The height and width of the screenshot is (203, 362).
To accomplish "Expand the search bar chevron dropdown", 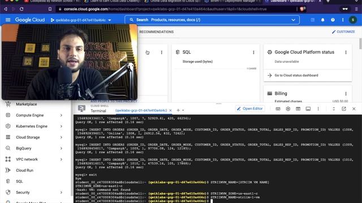I will pyautogui.click(x=293, y=20).
